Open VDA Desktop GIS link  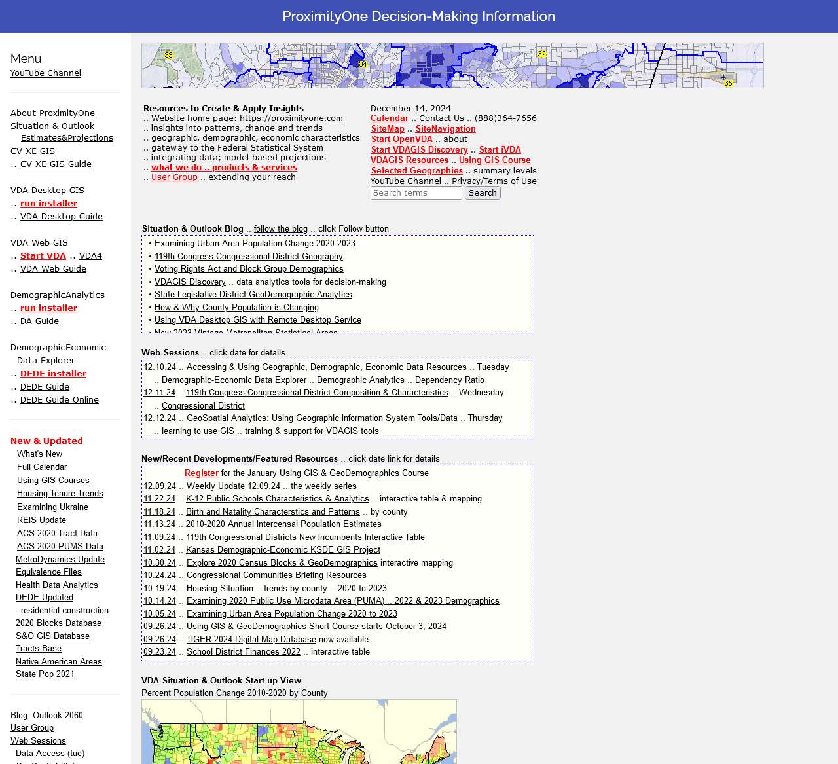tap(47, 191)
